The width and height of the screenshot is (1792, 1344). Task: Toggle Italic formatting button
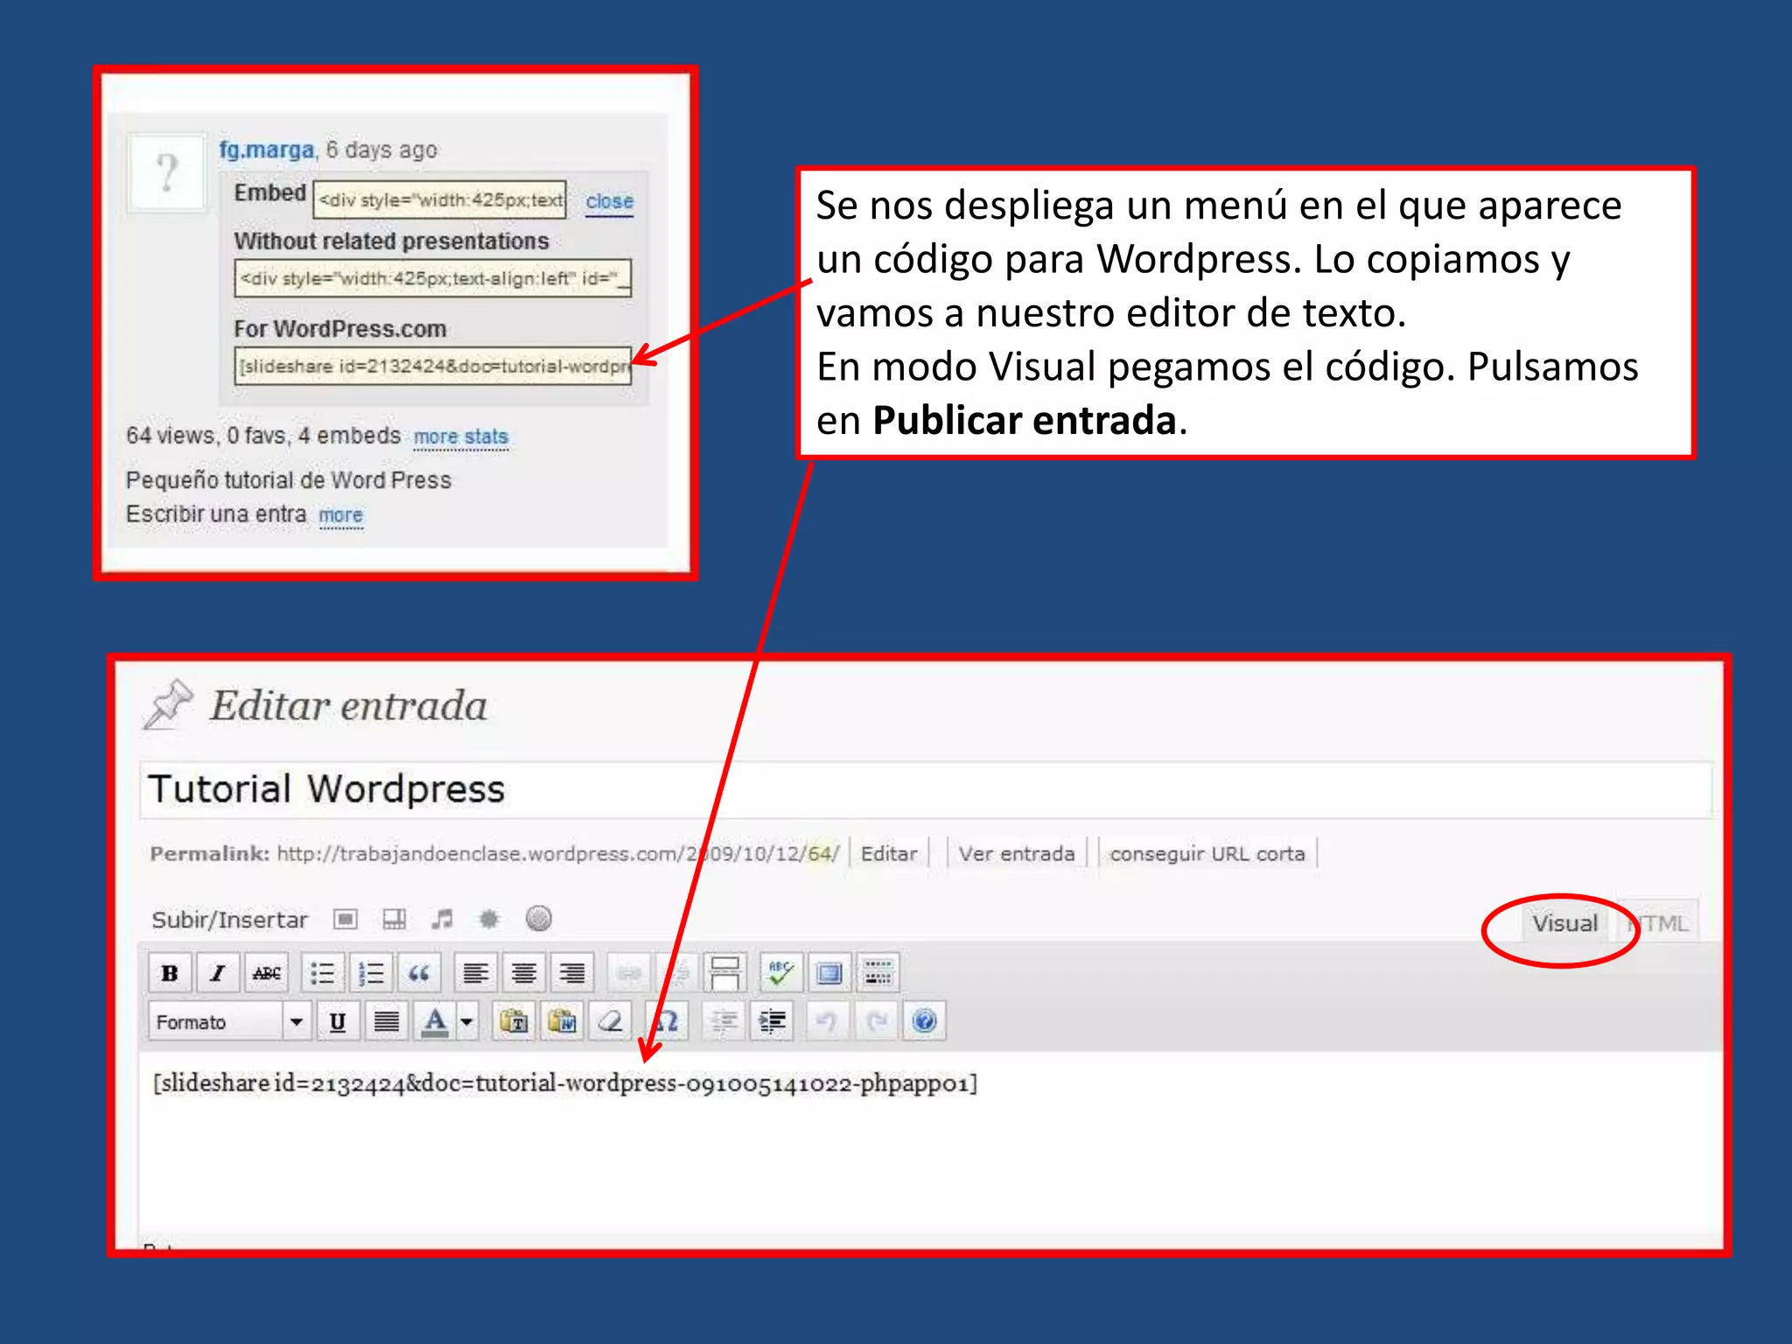pyautogui.click(x=218, y=973)
